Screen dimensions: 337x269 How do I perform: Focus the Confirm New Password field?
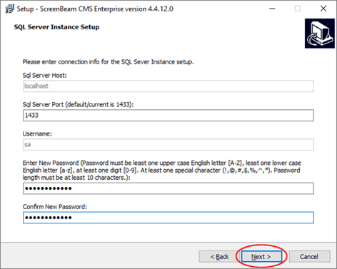click(x=168, y=218)
